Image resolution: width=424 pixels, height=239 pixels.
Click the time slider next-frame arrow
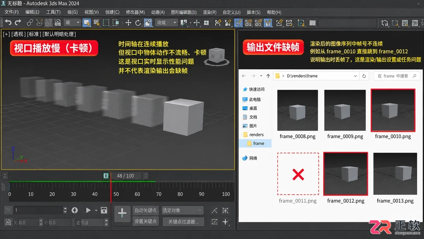(146, 176)
